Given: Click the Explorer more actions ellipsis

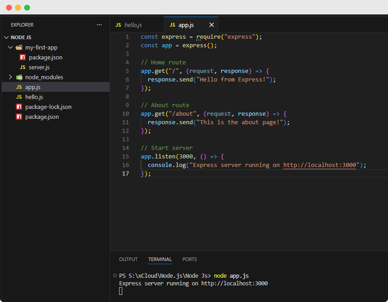Looking at the screenshot, I should (x=99, y=25).
